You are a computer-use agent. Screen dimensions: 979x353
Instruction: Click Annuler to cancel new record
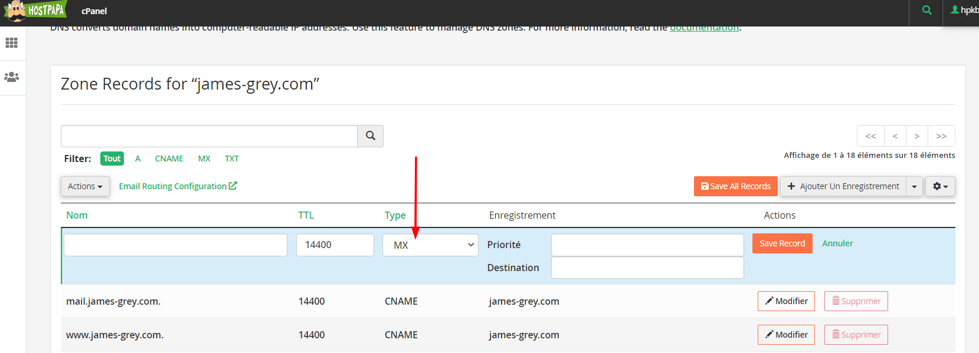pyautogui.click(x=837, y=243)
